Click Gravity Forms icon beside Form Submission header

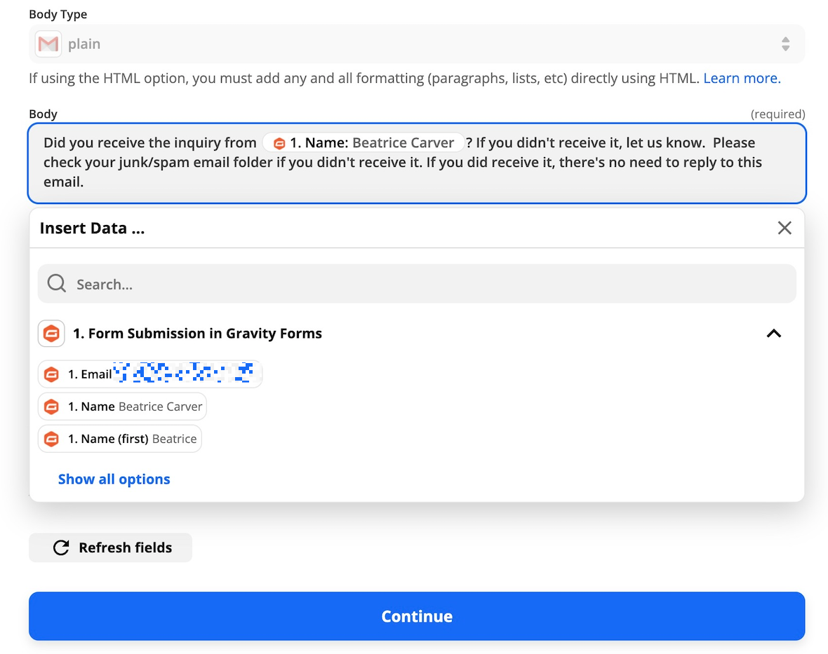[x=51, y=334]
